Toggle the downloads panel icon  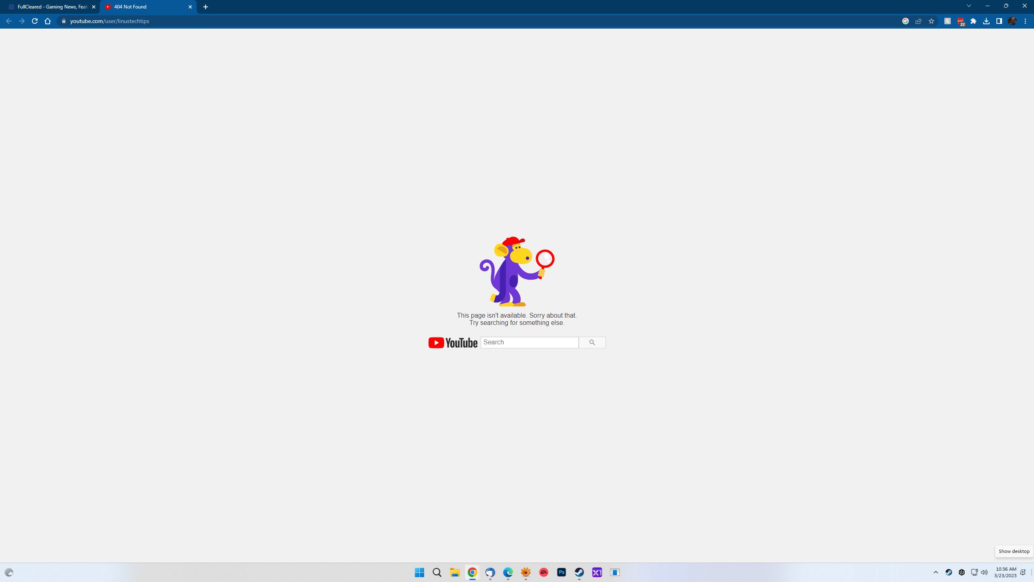pyautogui.click(x=987, y=21)
